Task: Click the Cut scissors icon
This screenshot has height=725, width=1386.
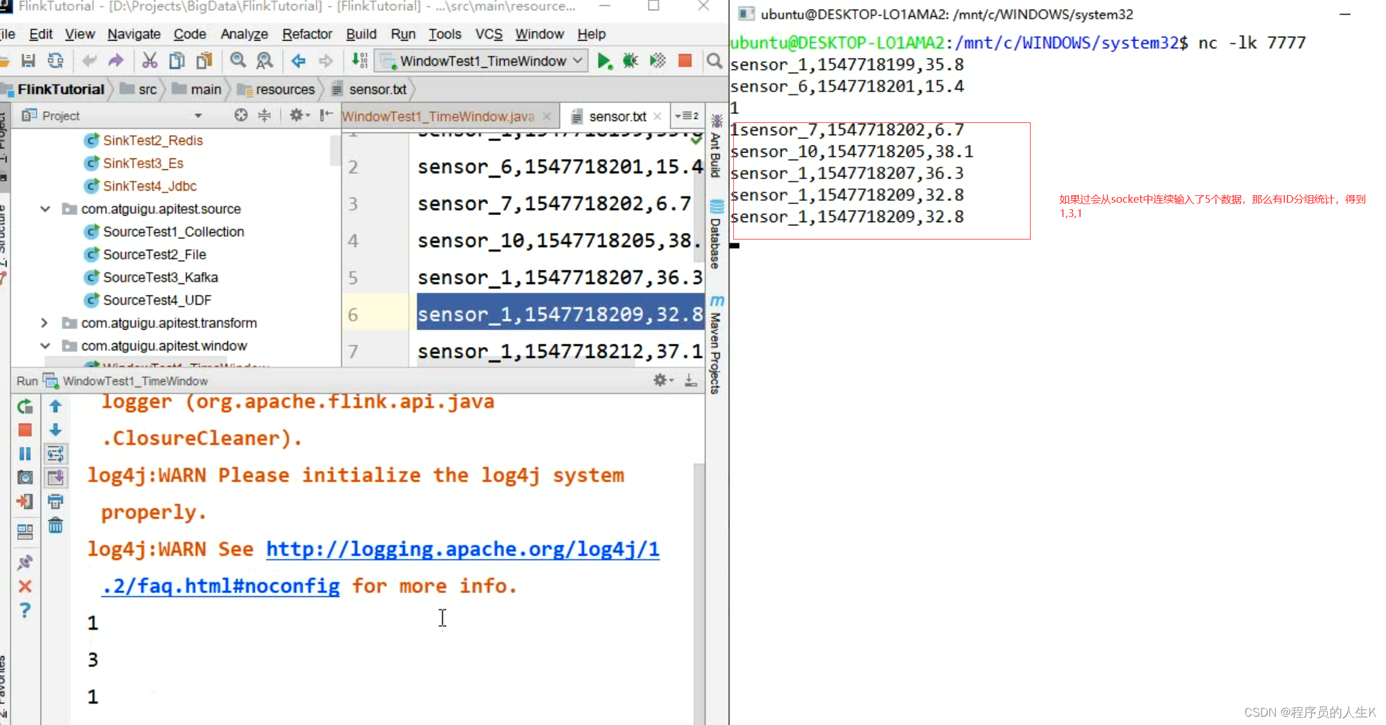Action: pos(149,61)
